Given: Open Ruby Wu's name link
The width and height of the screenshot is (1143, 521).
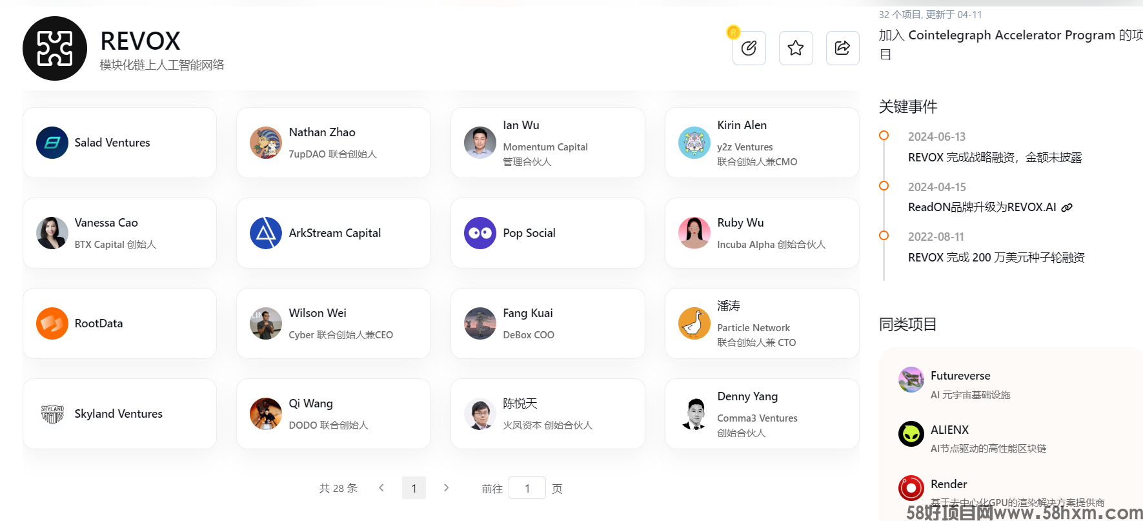Looking at the screenshot, I should click(x=740, y=223).
